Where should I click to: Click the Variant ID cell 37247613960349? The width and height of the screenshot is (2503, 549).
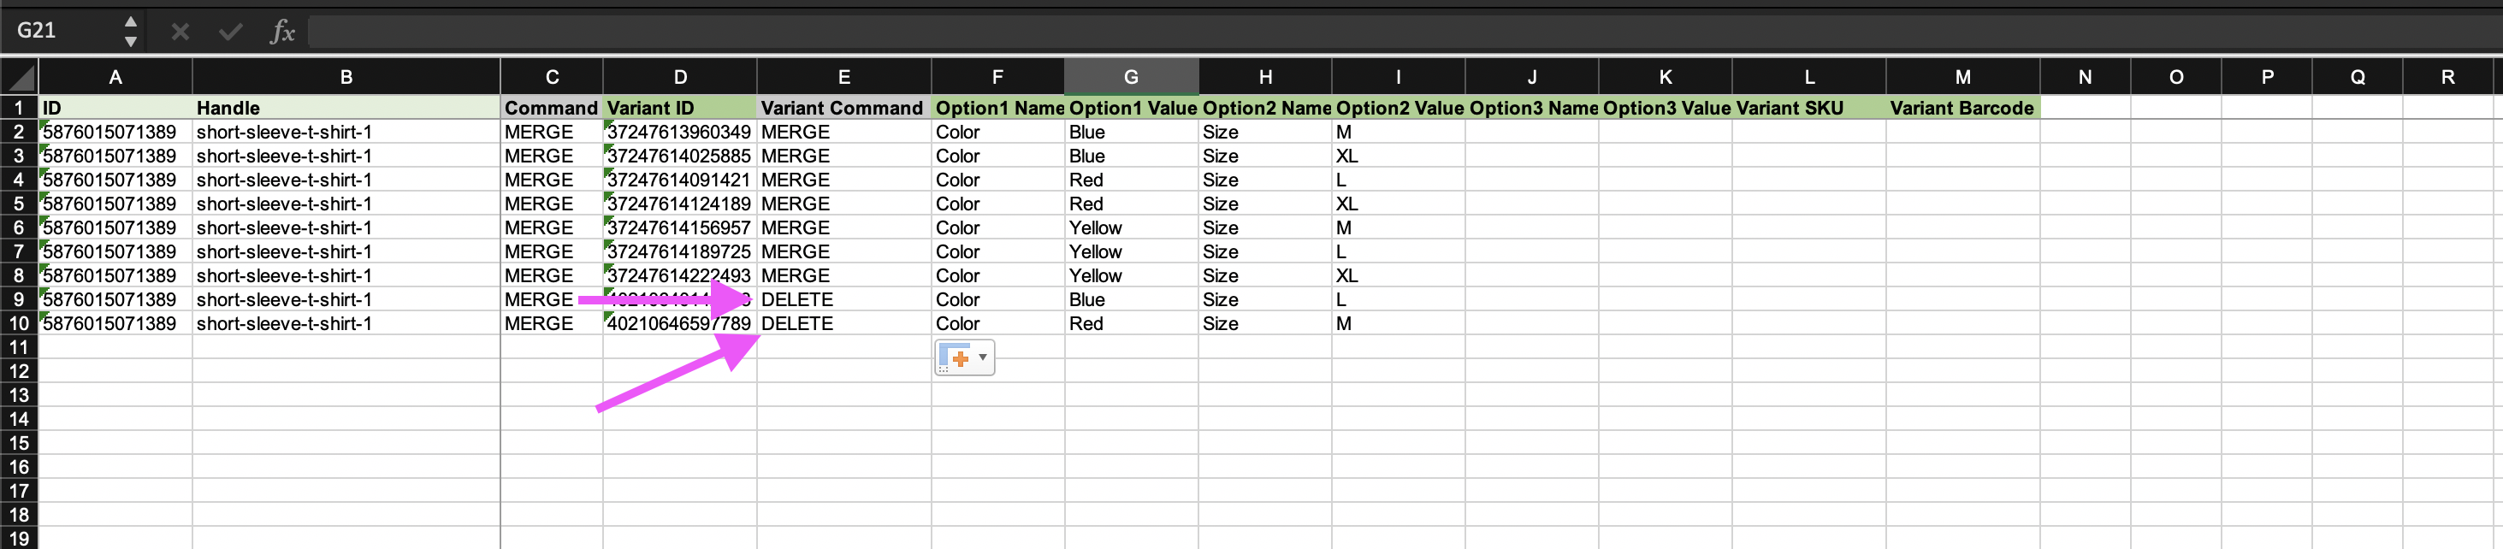680,133
